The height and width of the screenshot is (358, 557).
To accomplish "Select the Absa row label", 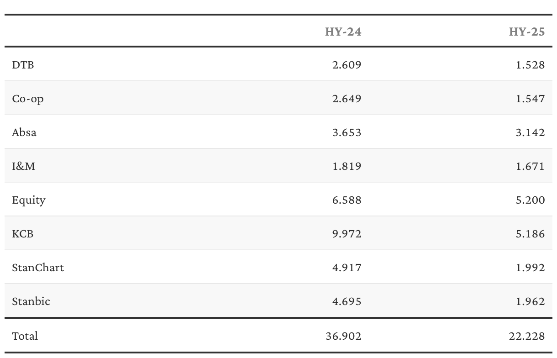I will click(24, 132).
